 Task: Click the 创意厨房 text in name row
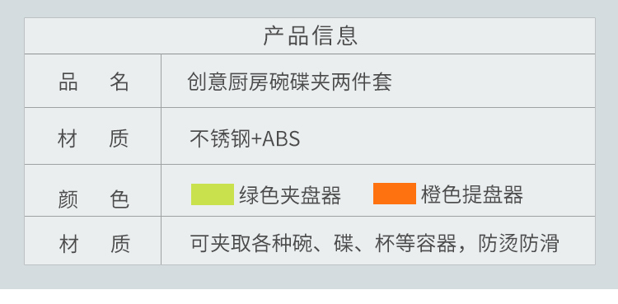click(227, 82)
